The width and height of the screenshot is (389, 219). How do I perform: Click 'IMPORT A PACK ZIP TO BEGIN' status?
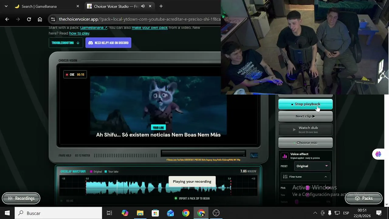[x=192, y=198]
